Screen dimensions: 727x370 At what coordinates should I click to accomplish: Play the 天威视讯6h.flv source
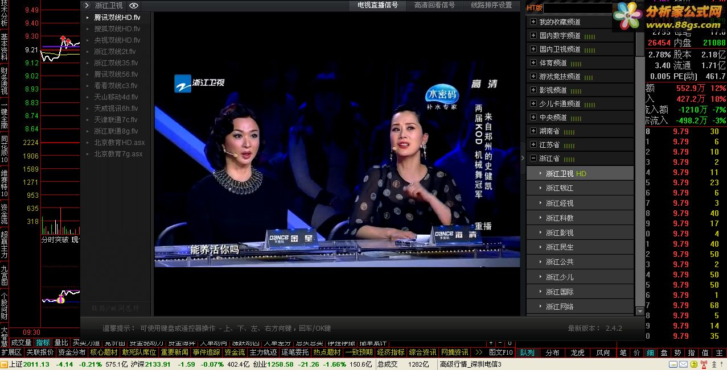pyautogui.click(x=117, y=109)
